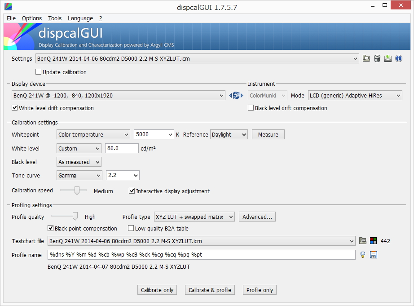Open the ? help menu
This screenshot has height=306, width=414.
[x=101, y=18]
